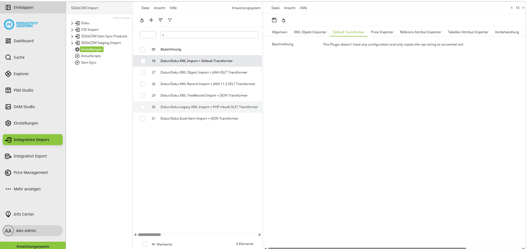Check the row for ID 27
The image size is (526, 249).
[143, 72]
